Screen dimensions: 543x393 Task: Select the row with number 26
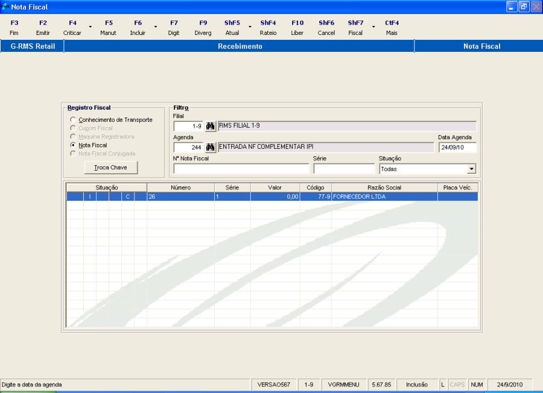click(272, 196)
